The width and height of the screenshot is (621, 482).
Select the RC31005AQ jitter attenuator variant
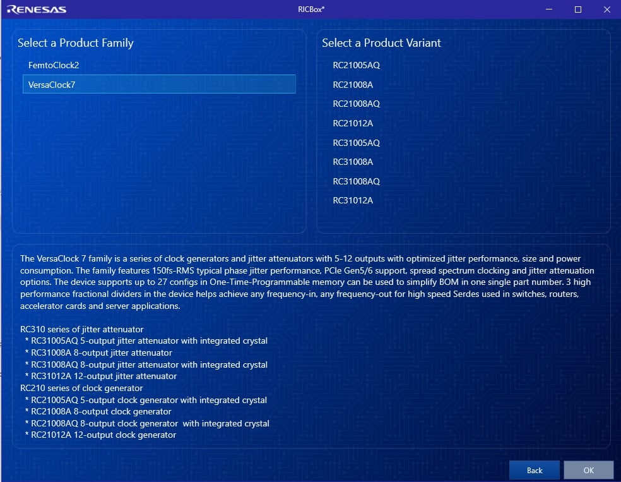point(357,143)
